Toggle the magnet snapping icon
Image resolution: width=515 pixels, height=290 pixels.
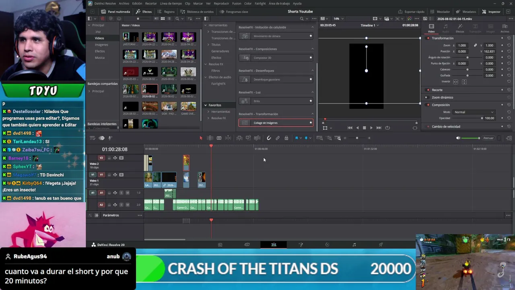pyautogui.click(x=269, y=138)
